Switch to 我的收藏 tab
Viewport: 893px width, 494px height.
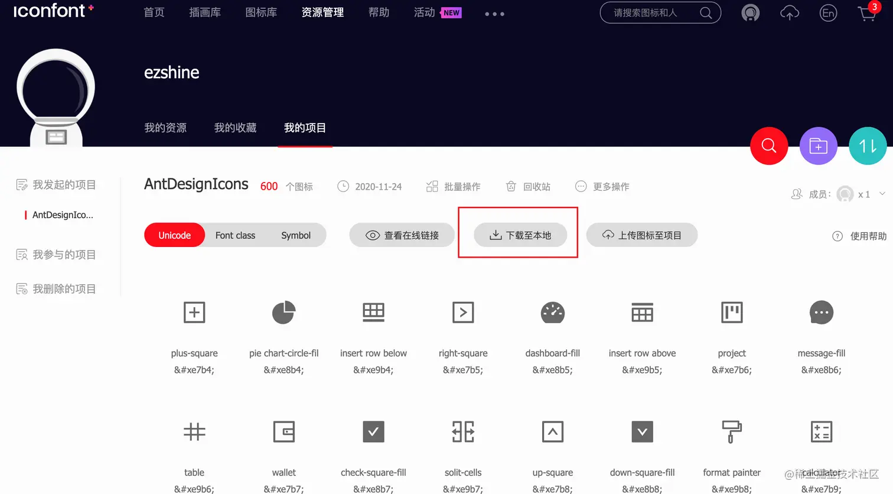pos(235,128)
